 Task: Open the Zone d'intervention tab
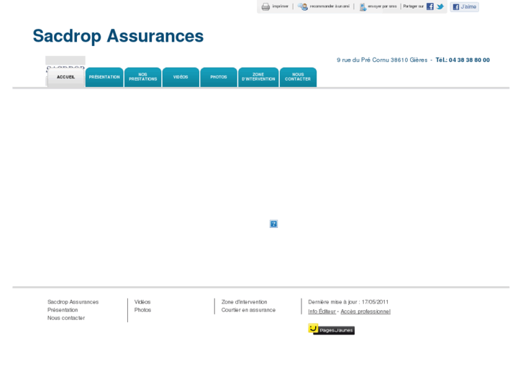(258, 77)
